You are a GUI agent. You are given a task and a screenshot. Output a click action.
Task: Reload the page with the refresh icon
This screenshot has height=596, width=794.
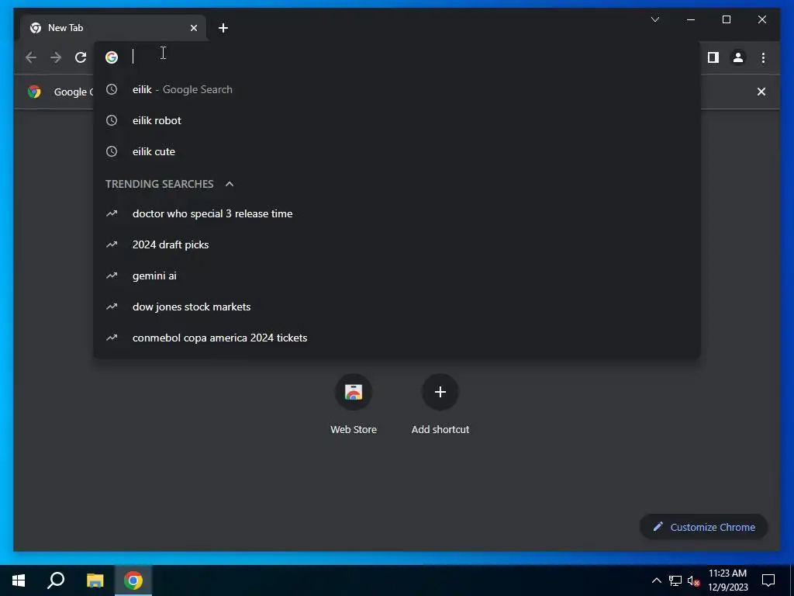point(81,57)
